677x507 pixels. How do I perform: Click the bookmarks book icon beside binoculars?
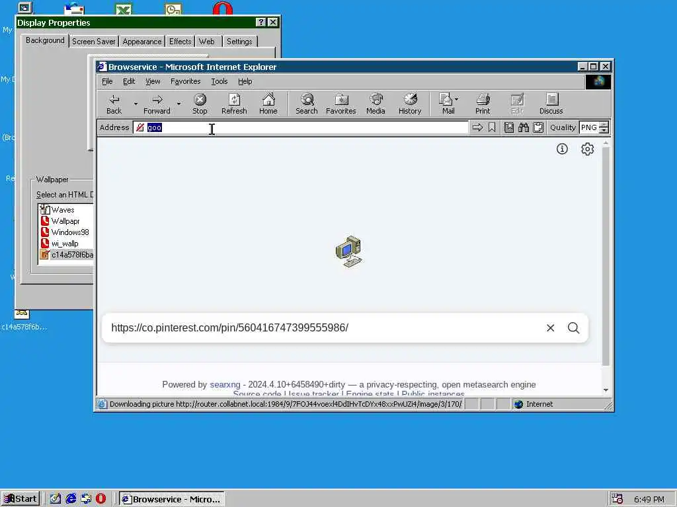pos(509,127)
